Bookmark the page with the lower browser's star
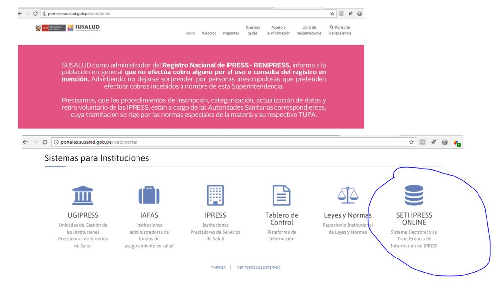 point(411,142)
